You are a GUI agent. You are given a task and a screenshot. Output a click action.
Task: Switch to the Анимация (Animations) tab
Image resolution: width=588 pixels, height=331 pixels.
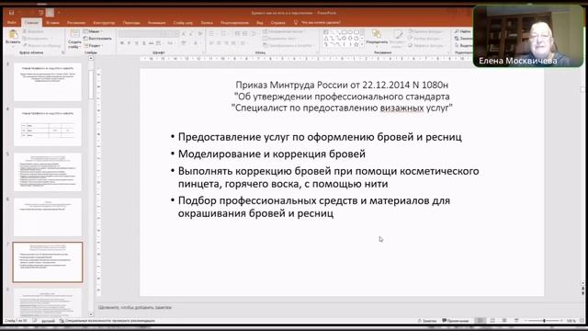tap(156, 23)
